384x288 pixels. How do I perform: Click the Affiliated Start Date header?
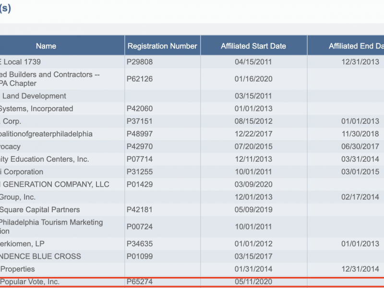coord(253,46)
